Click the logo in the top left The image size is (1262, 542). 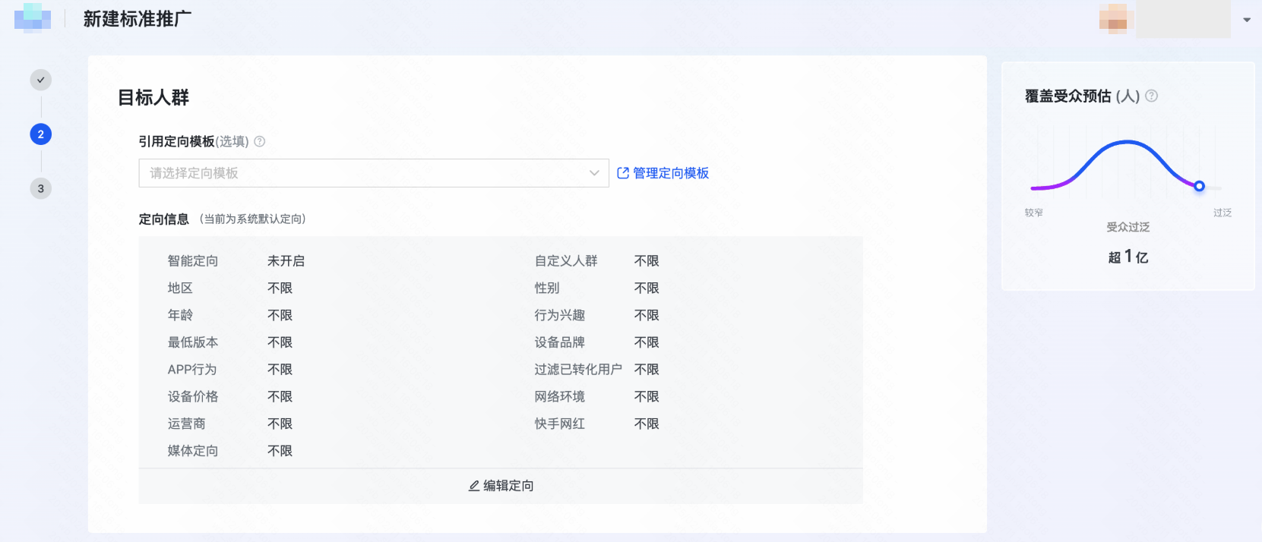coord(33,18)
